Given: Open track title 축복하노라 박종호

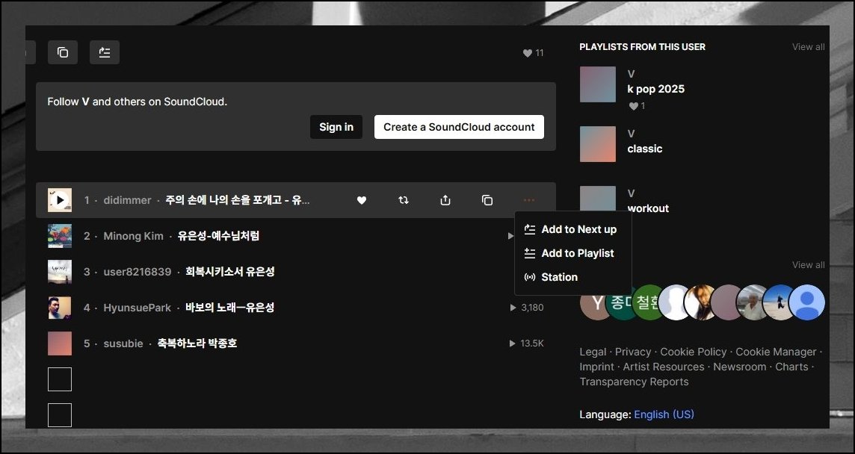Looking at the screenshot, I should [x=197, y=344].
